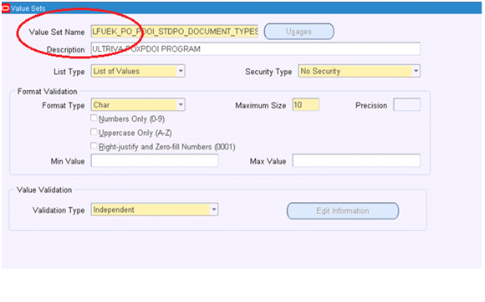Click the Precision field
The image size is (485, 302).
pos(406,105)
